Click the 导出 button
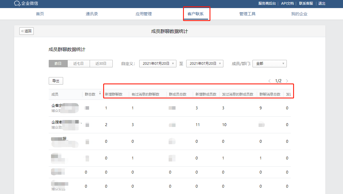Image resolution: width=343 pixels, height=194 pixels. point(56,81)
